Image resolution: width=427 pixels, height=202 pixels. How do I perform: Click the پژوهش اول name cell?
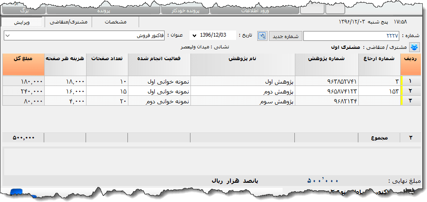(x=243, y=81)
